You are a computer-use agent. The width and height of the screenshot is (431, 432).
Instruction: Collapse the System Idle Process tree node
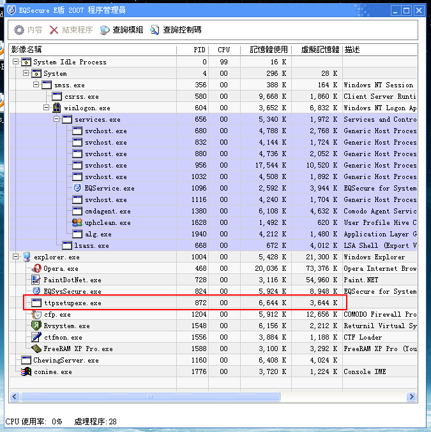click(x=16, y=61)
